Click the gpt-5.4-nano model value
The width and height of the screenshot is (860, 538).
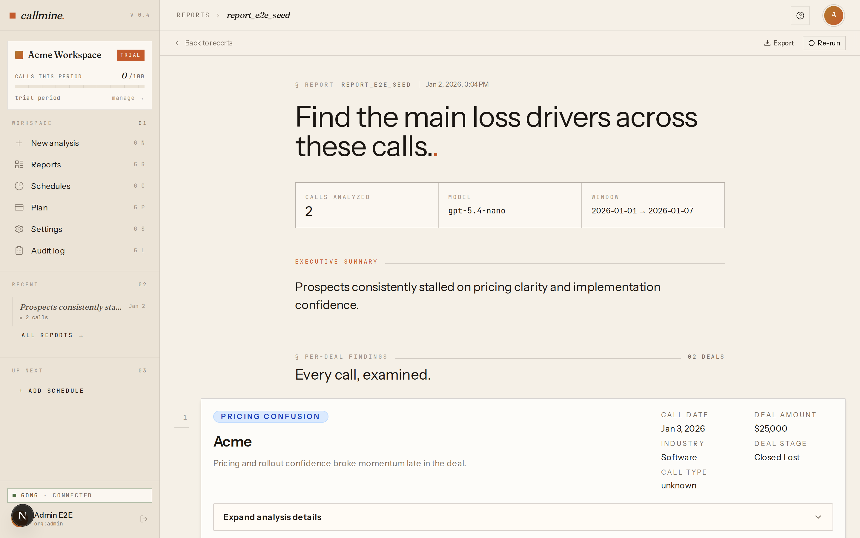477,211
